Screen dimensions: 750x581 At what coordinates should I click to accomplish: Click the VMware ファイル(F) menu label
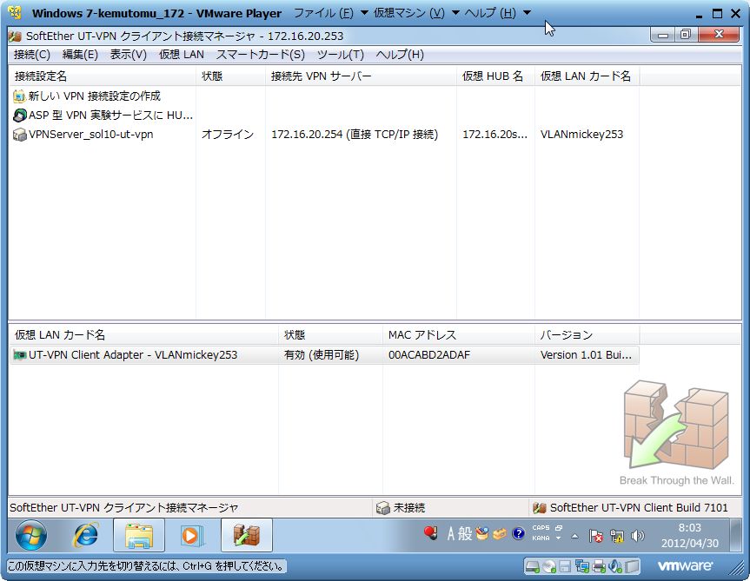[x=323, y=13]
